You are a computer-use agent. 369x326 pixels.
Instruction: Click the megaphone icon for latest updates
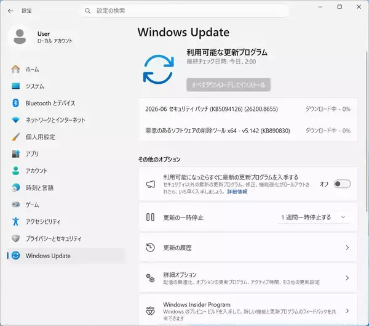(x=151, y=184)
